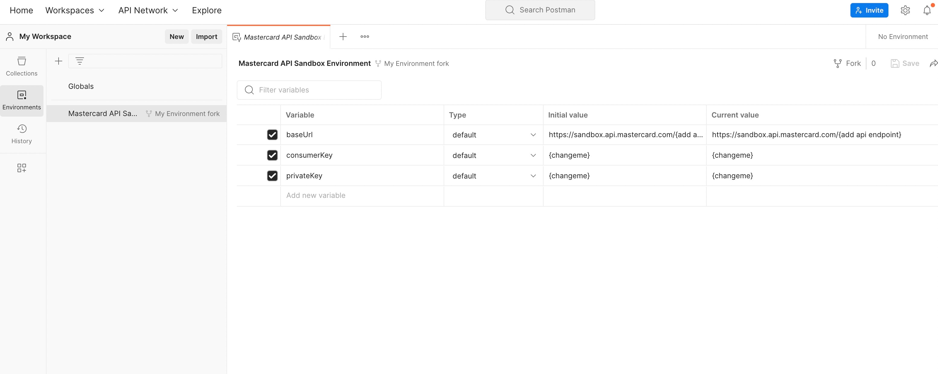The image size is (938, 374).
Task: Open the Collections sidebar panel
Action: point(21,66)
